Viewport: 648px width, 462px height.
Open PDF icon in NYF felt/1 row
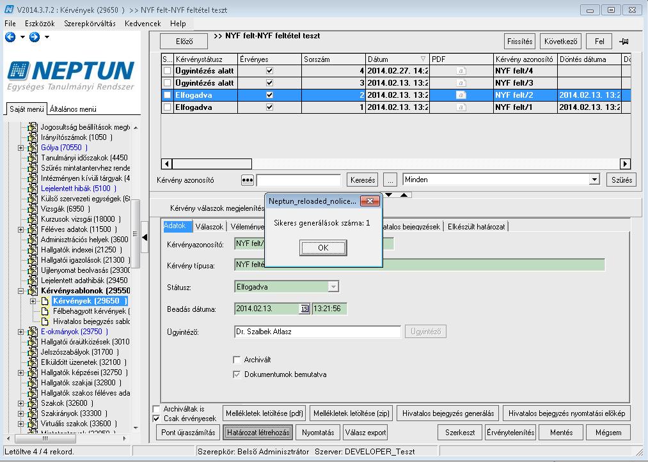pos(461,107)
